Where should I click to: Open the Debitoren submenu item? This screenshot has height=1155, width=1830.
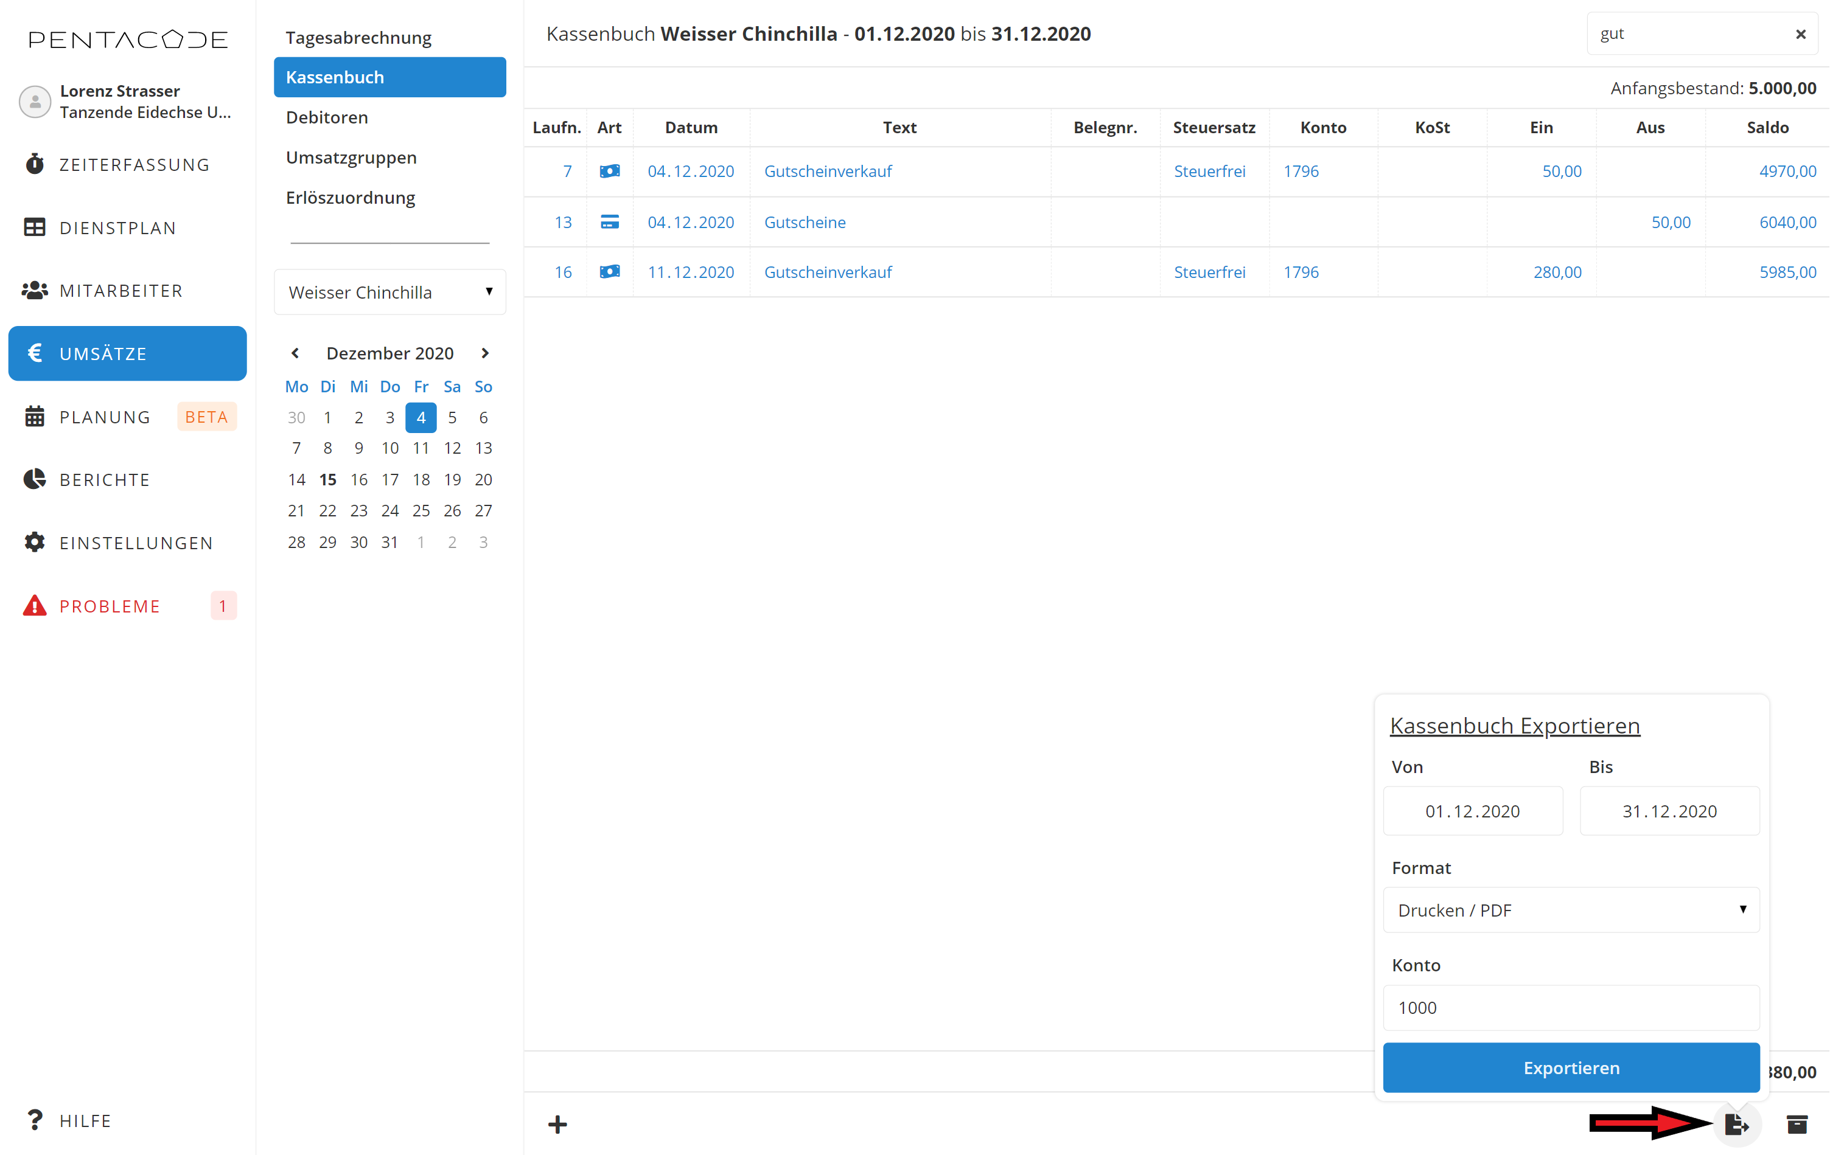(327, 117)
